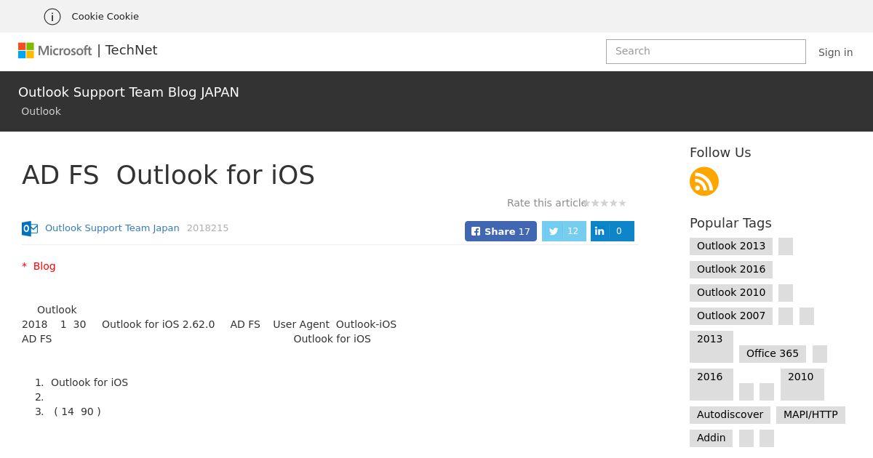Click list item 1 Outlook for iOS
Image resolution: width=873 pixels, height=458 pixels.
(89, 382)
